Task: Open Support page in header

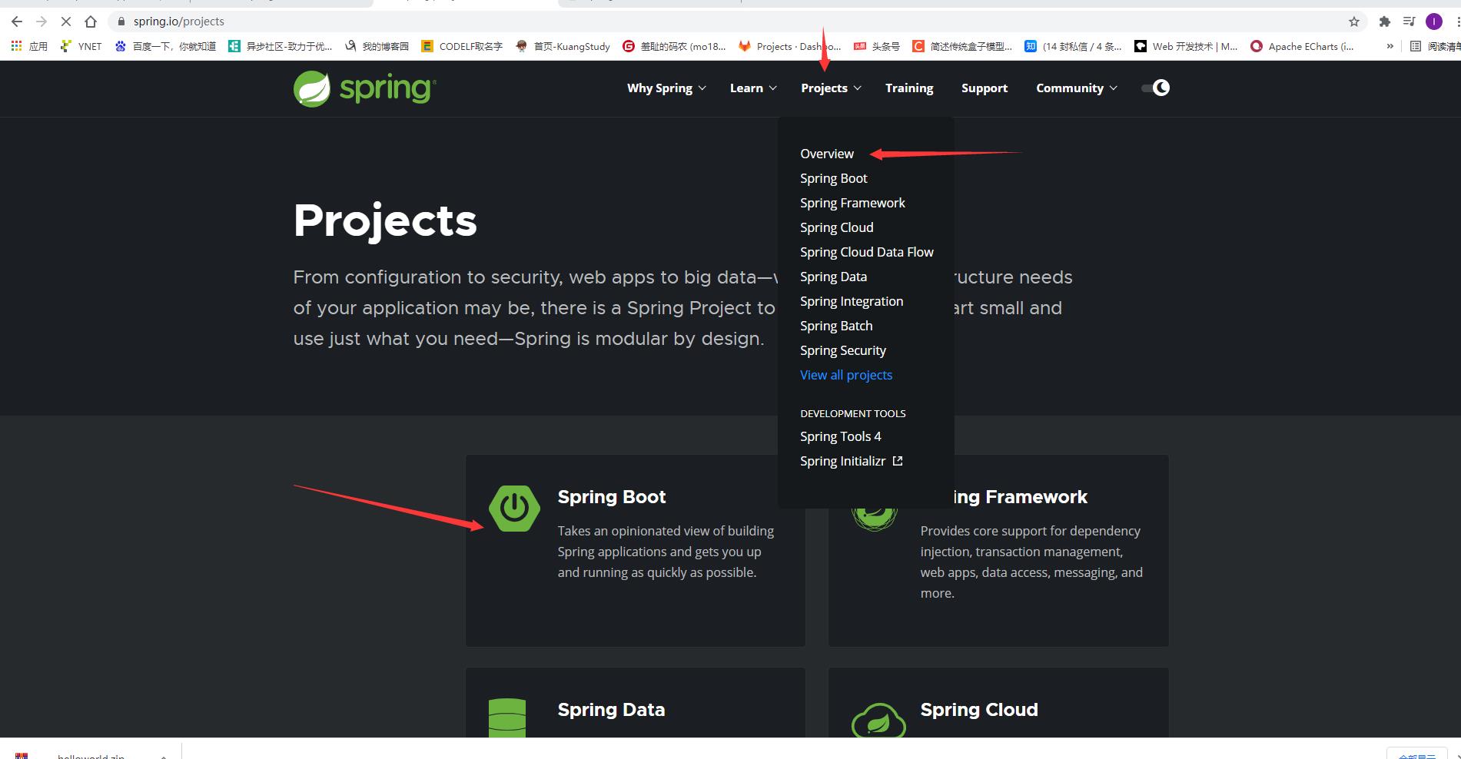Action: 985,88
